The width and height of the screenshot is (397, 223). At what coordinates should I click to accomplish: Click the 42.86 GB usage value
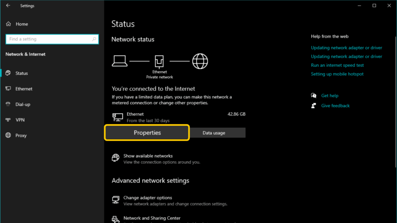pyautogui.click(x=236, y=114)
